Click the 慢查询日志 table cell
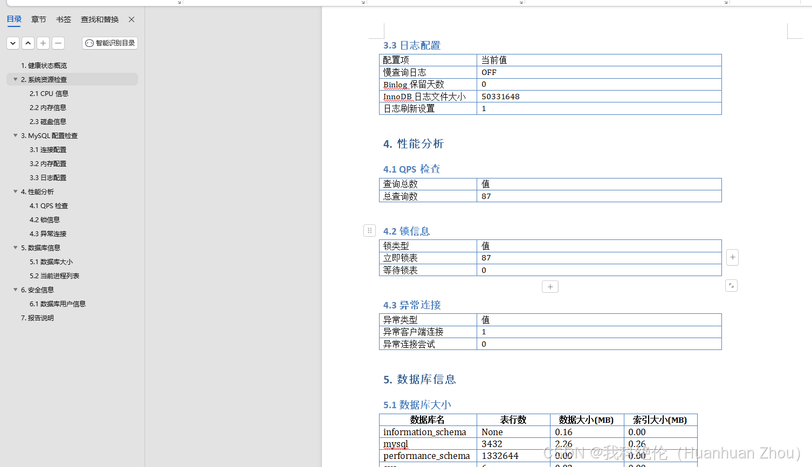This screenshot has width=812, height=467. point(428,72)
